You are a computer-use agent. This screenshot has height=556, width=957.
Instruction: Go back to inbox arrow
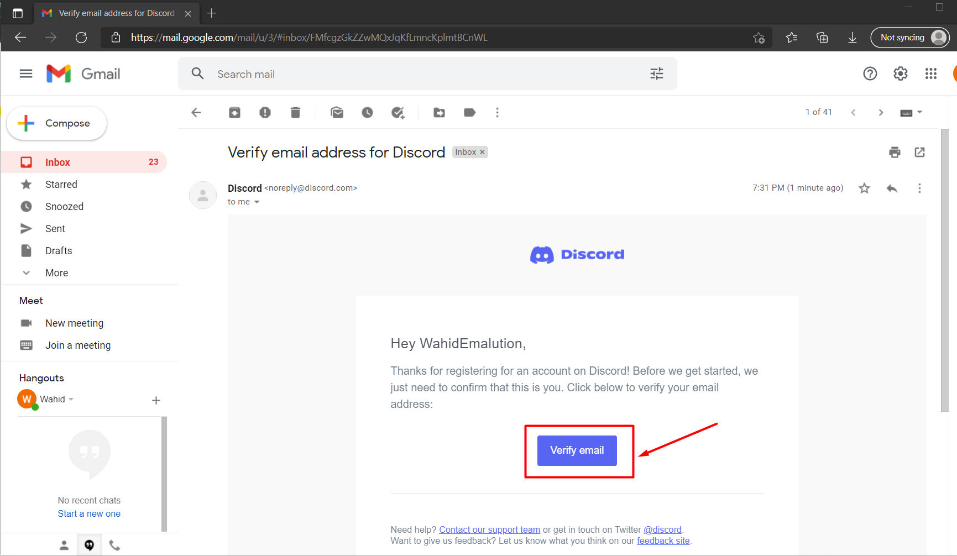click(196, 113)
